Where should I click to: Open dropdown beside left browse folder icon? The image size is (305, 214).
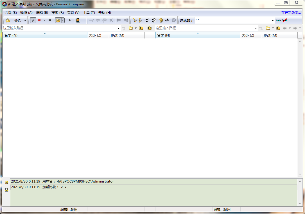point(135,28)
